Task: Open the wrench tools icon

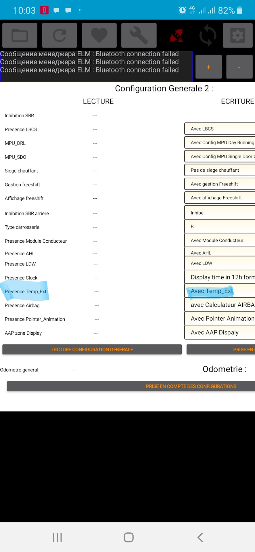Action: click(139, 35)
